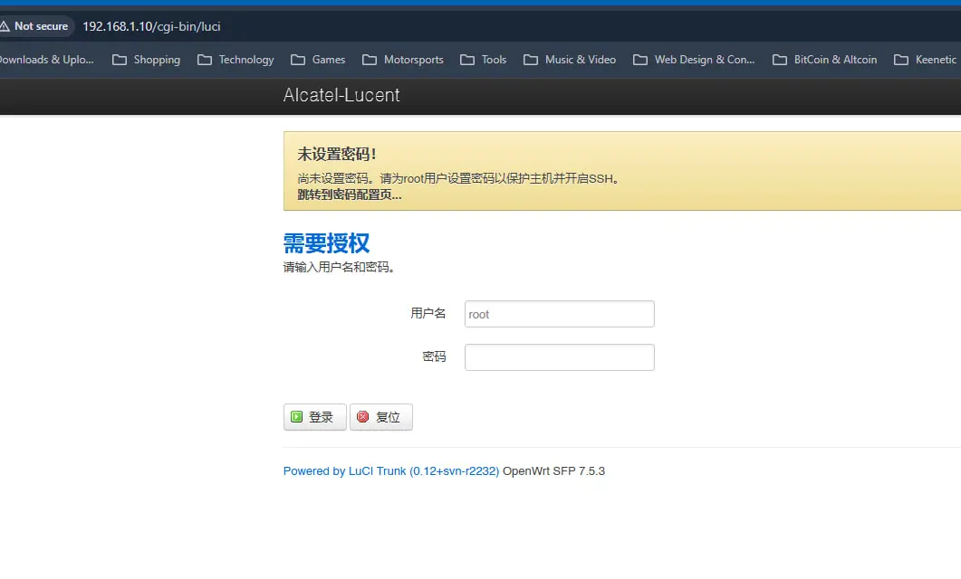Click the 登录 login button

coord(315,417)
